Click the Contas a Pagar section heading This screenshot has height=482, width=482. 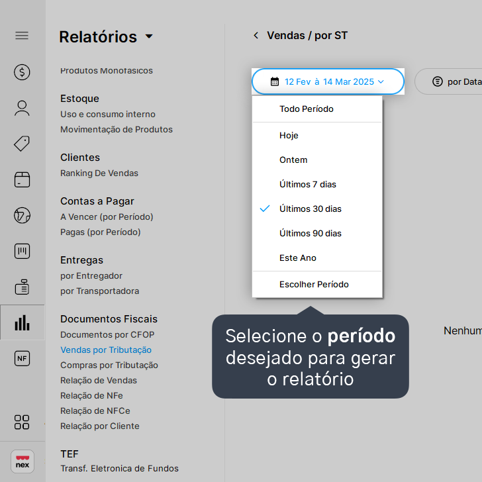[x=97, y=201]
